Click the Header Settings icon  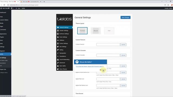point(58,30)
